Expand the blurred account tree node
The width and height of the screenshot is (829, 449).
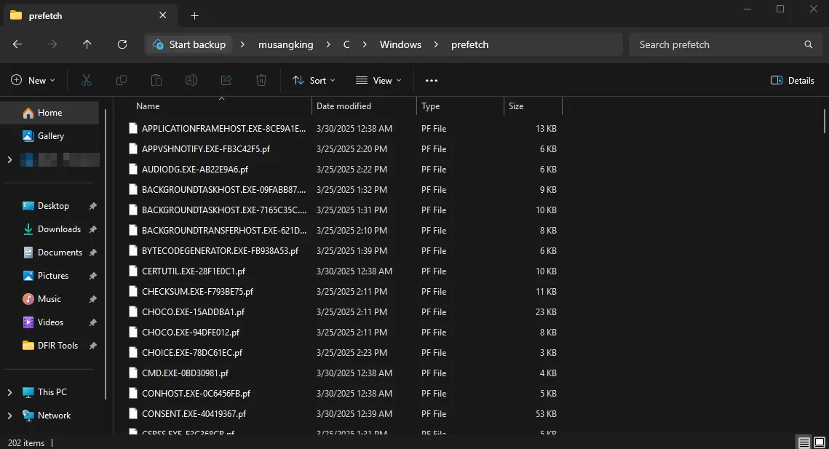9,159
